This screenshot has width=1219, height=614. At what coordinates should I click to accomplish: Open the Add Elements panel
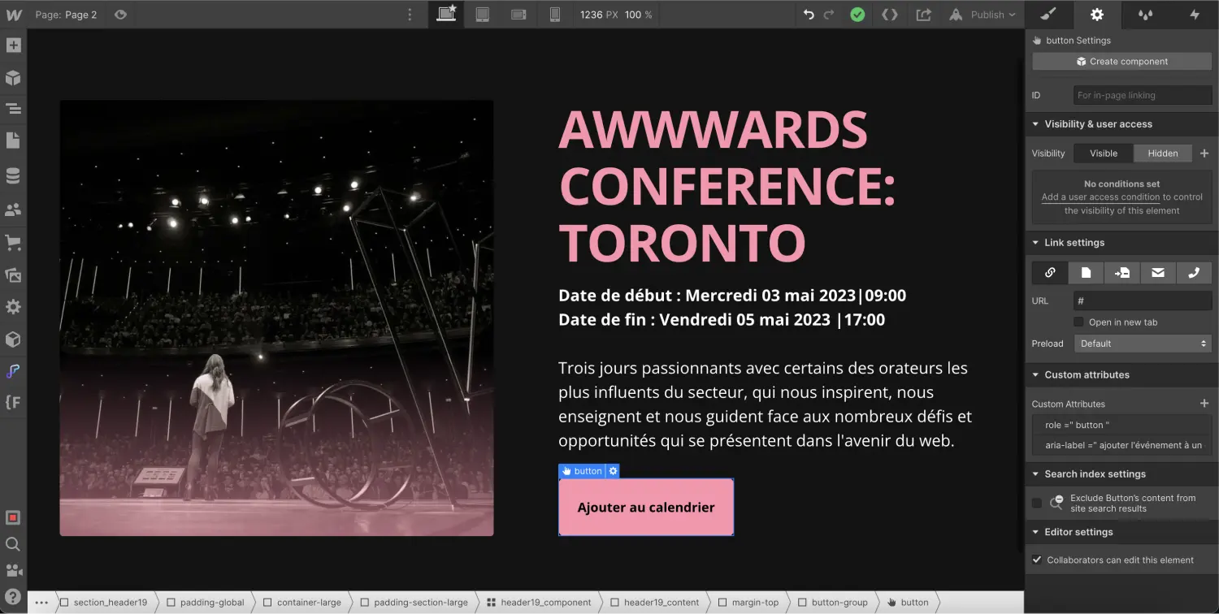click(13, 45)
